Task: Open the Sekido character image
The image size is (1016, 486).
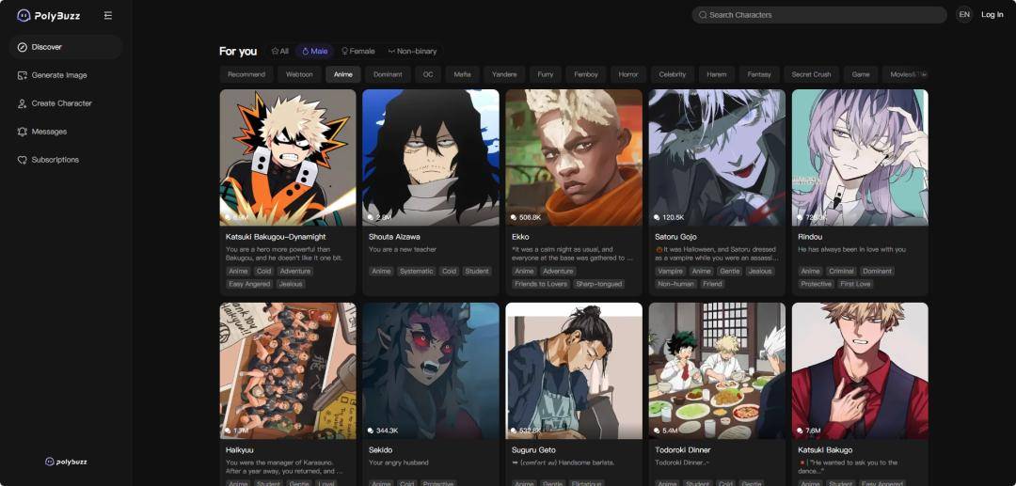Action: pos(431,370)
